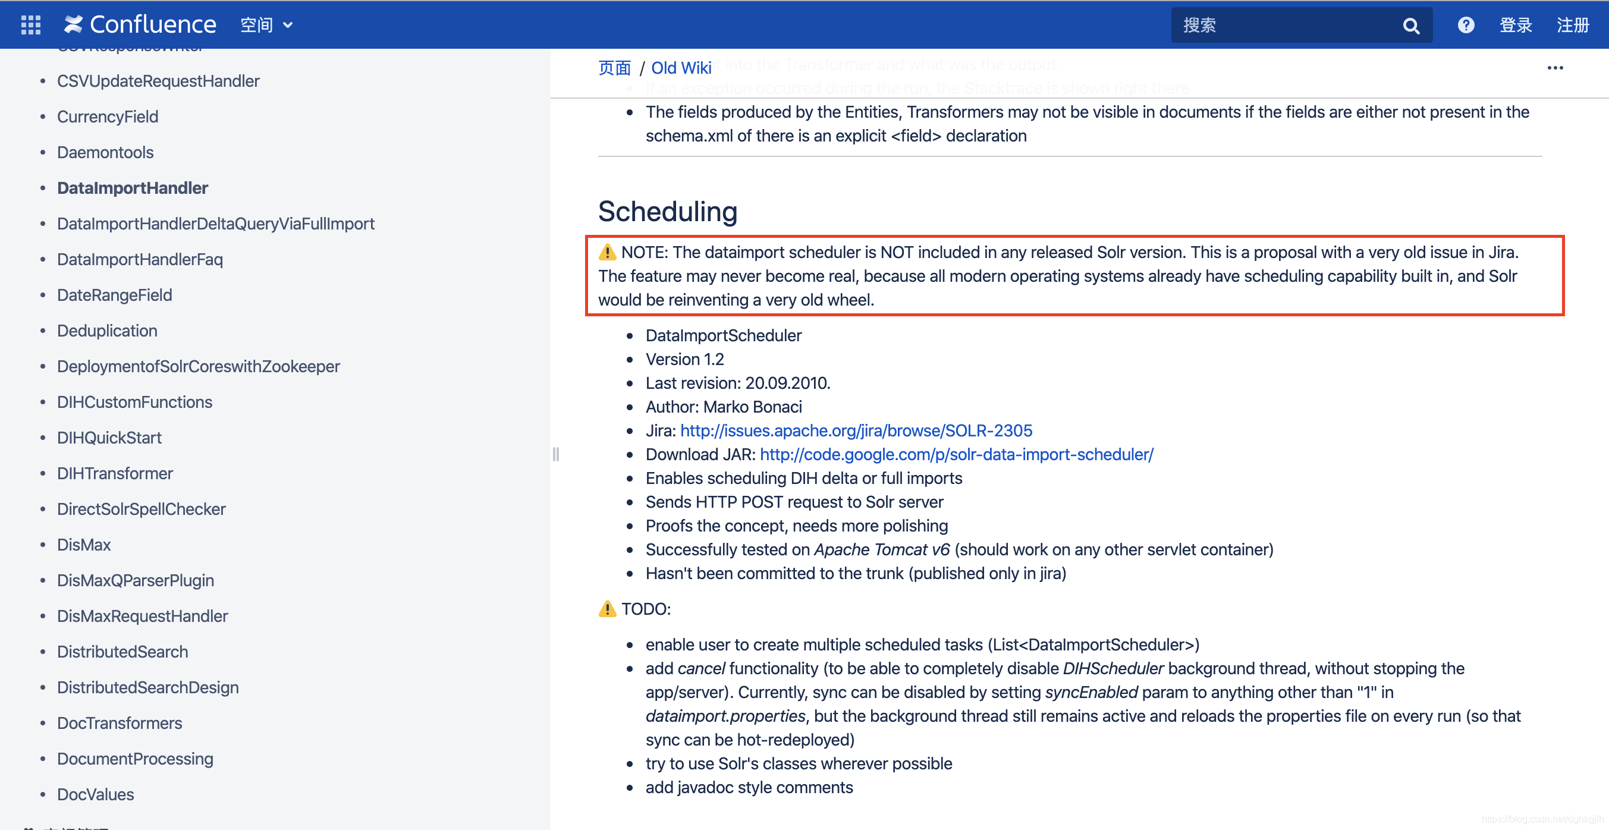Screen dimensions: 1609x830
Task: Click the warning icon beside NOTE
Action: click(607, 251)
